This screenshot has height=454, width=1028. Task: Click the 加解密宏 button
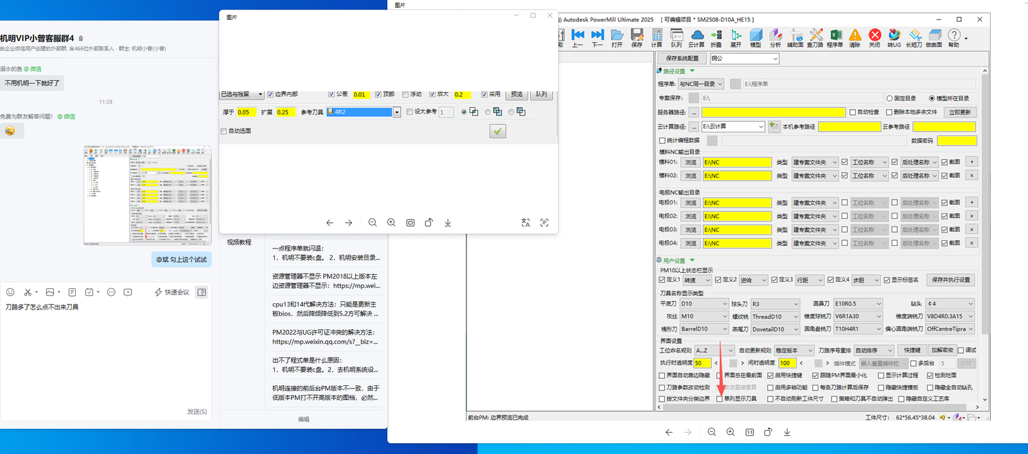point(942,351)
